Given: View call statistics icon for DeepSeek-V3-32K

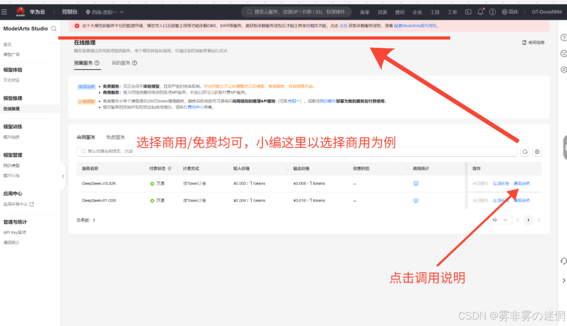Looking at the screenshot, I should (x=416, y=183).
